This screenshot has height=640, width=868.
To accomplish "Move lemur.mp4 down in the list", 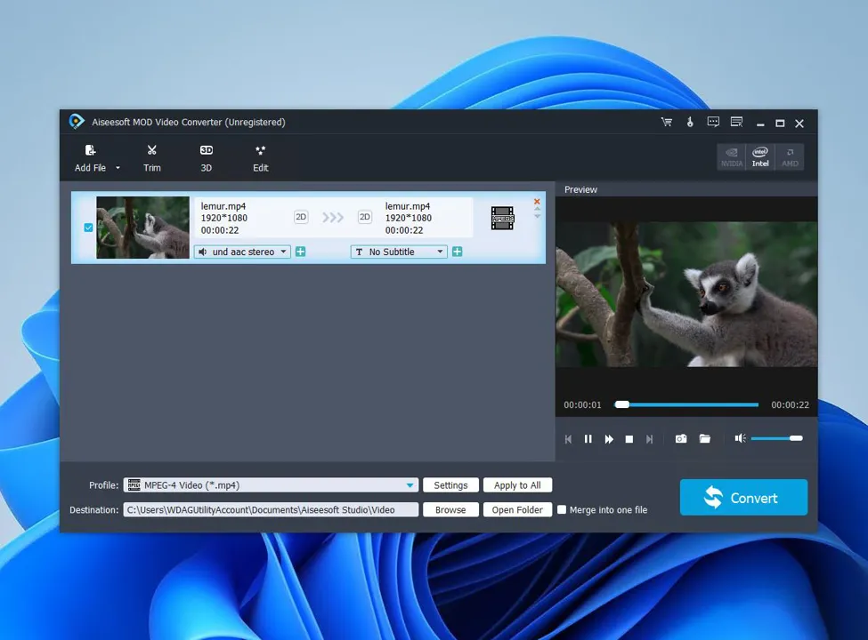I will tap(537, 216).
